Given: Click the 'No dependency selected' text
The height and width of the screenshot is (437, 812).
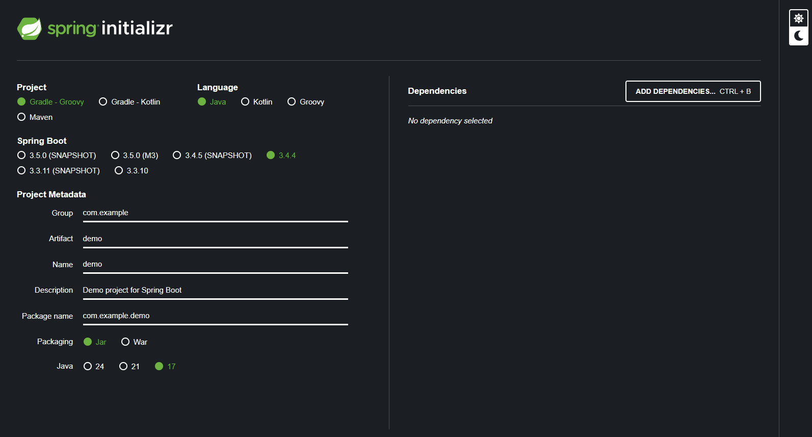Looking at the screenshot, I should pos(450,121).
